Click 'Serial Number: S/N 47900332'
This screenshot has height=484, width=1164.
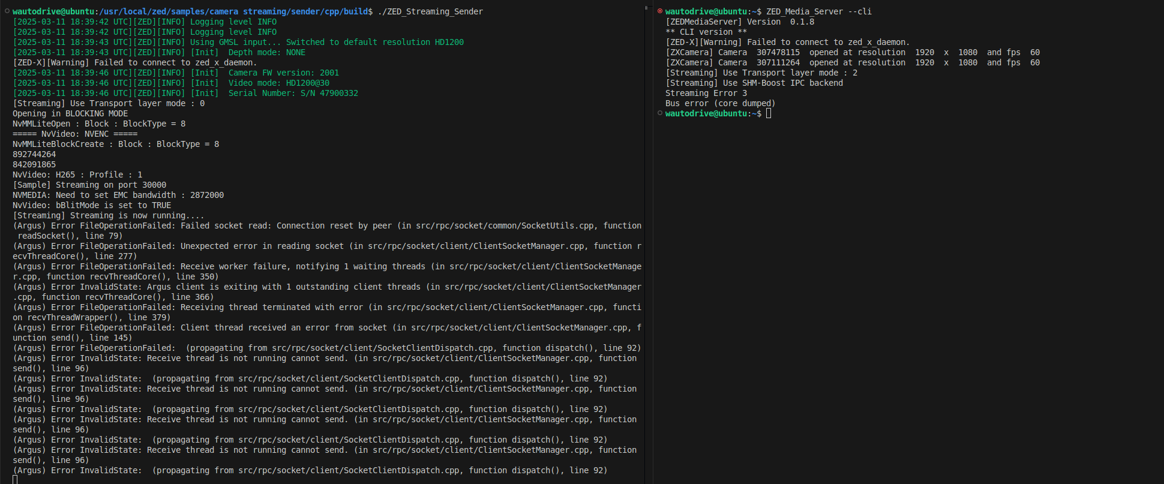(x=293, y=93)
